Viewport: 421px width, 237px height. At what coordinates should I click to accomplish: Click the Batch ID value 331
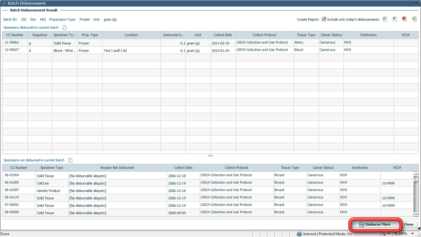[x=24, y=20]
